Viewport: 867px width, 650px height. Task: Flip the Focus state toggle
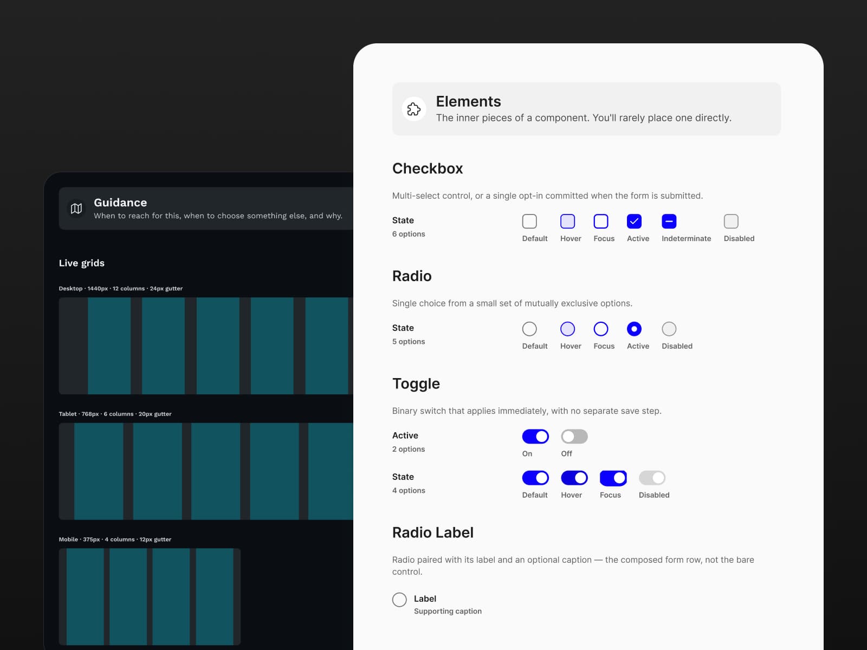tap(613, 478)
